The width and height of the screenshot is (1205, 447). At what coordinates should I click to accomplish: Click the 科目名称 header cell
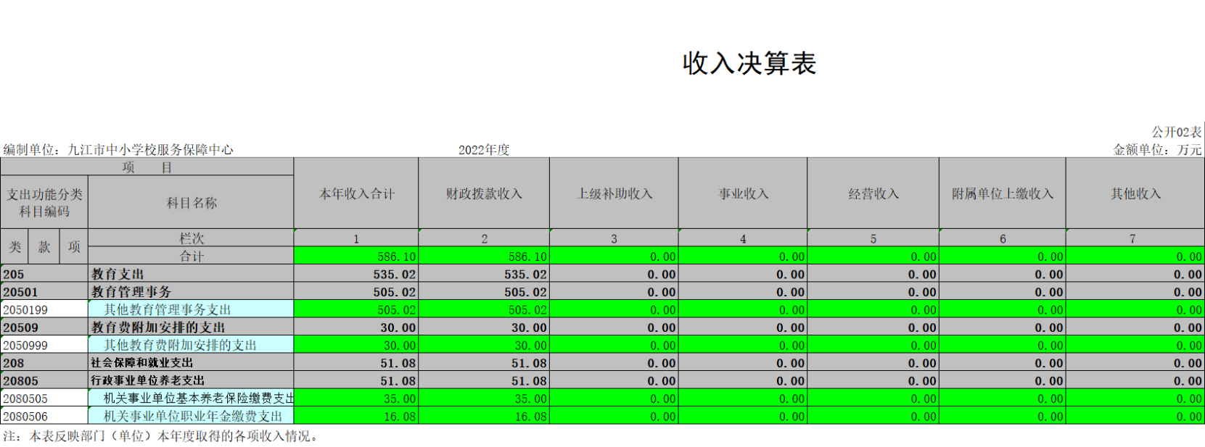click(192, 203)
